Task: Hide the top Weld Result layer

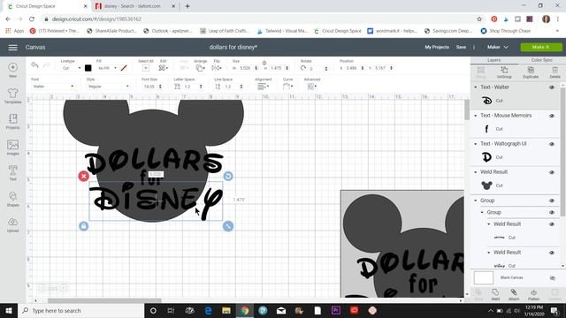Action: click(552, 172)
